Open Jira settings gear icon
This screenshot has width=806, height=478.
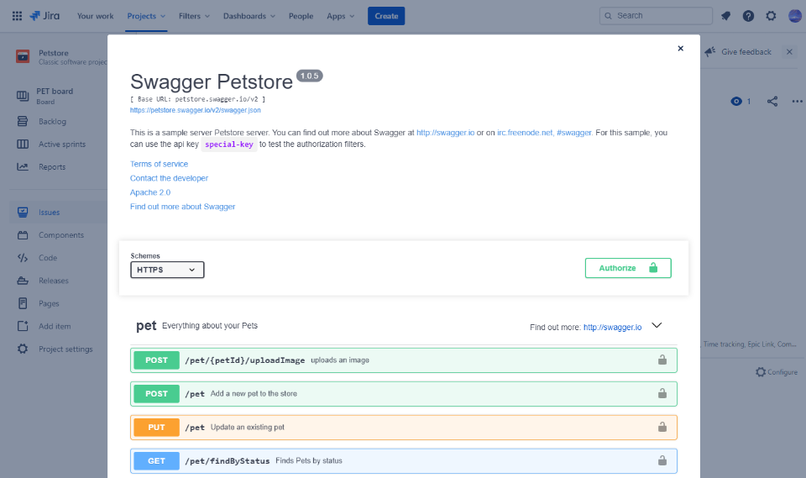tap(771, 16)
